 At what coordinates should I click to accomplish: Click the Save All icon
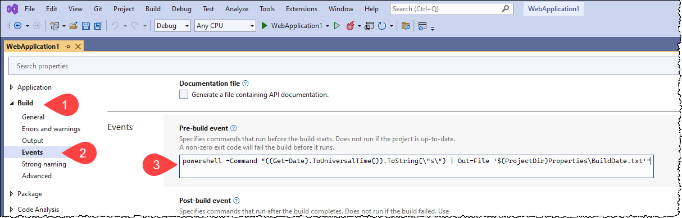[98, 26]
